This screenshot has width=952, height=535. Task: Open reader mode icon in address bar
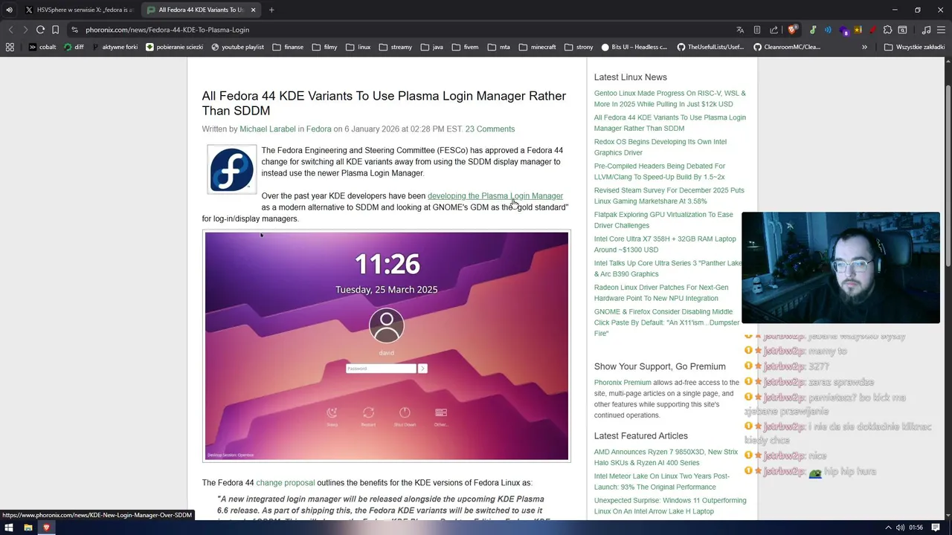[x=757, y=30]
